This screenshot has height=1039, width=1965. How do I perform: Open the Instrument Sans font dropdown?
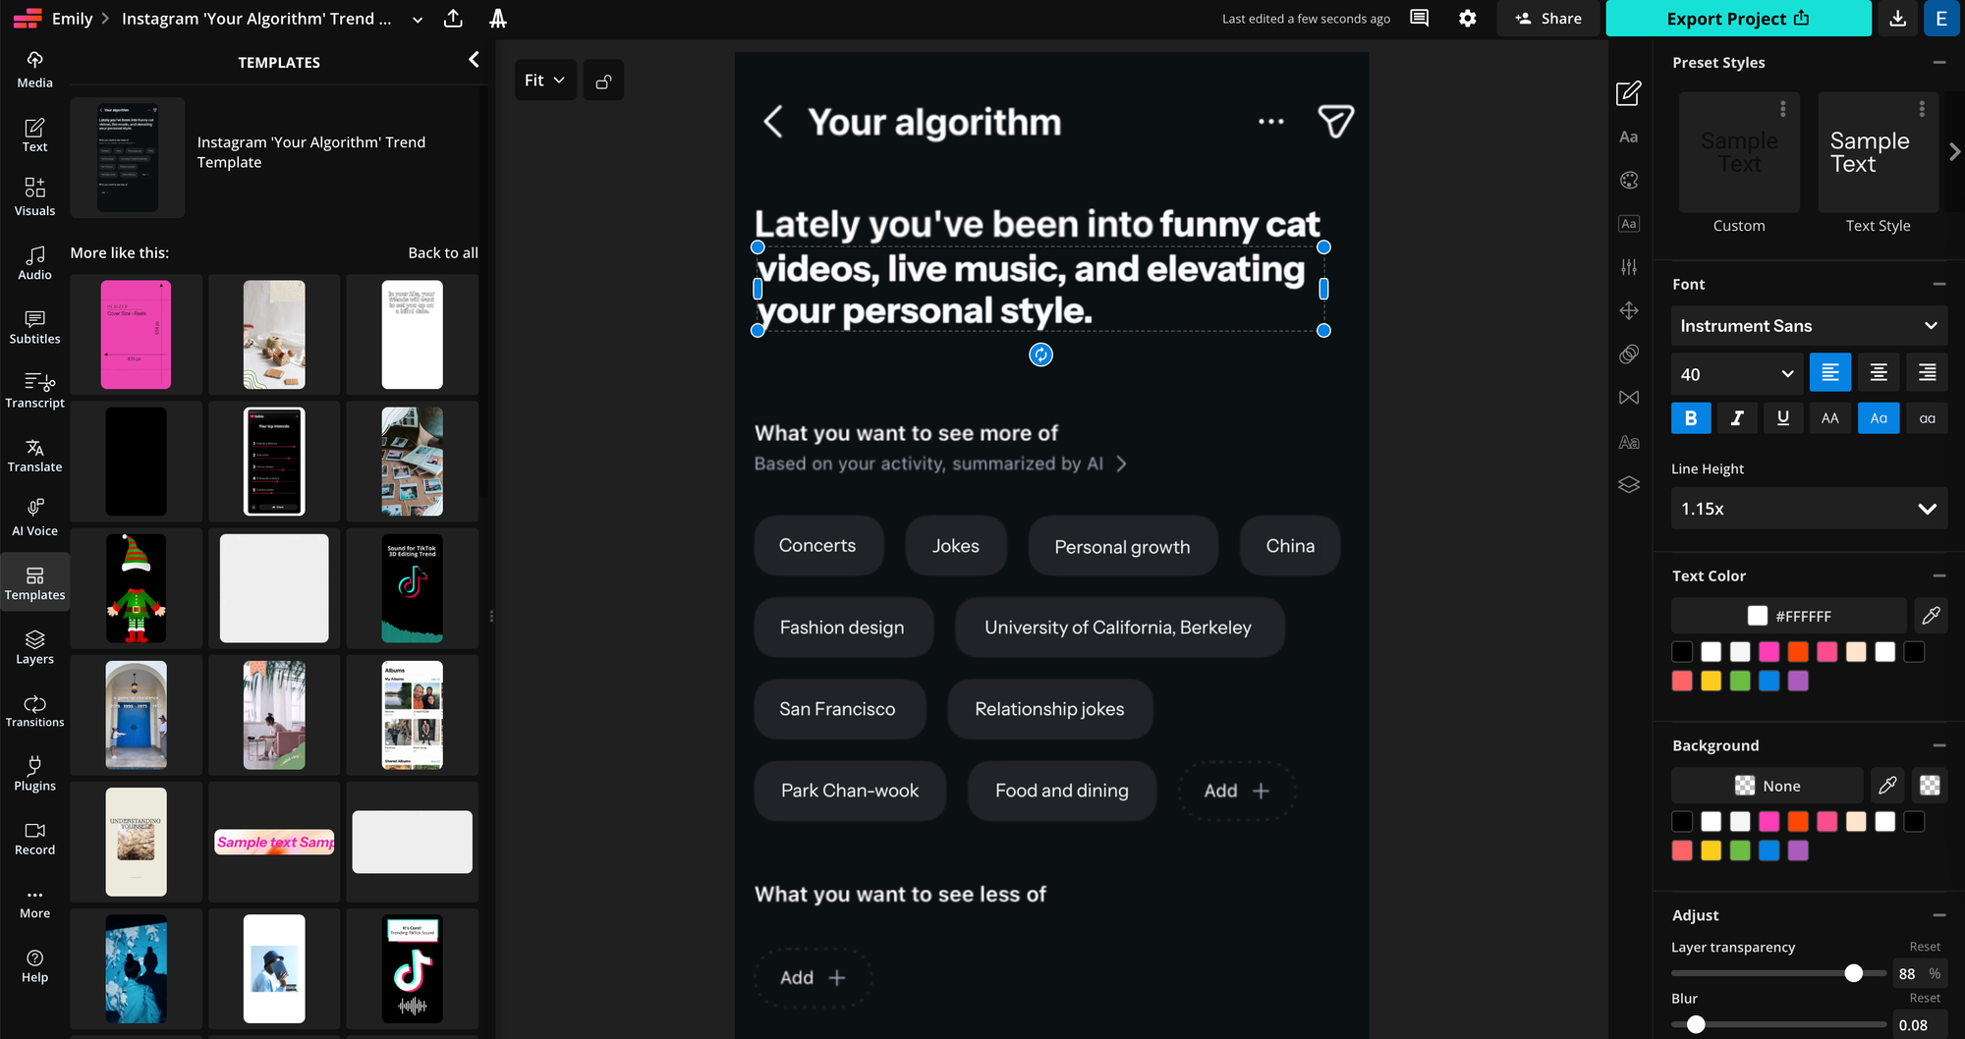[x=1809, y=325]
